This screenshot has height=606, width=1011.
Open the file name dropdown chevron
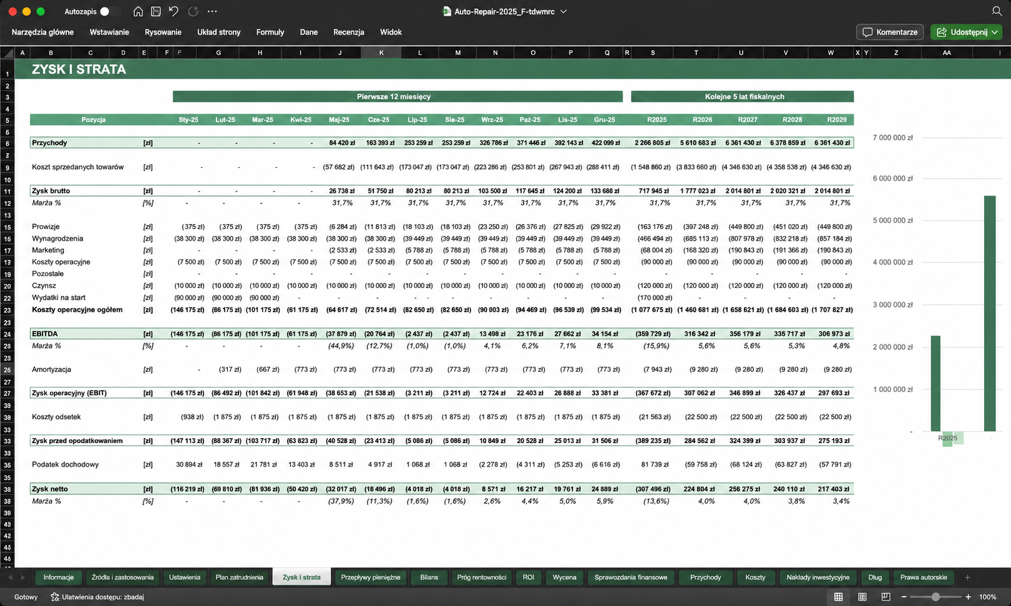(564, 11)
